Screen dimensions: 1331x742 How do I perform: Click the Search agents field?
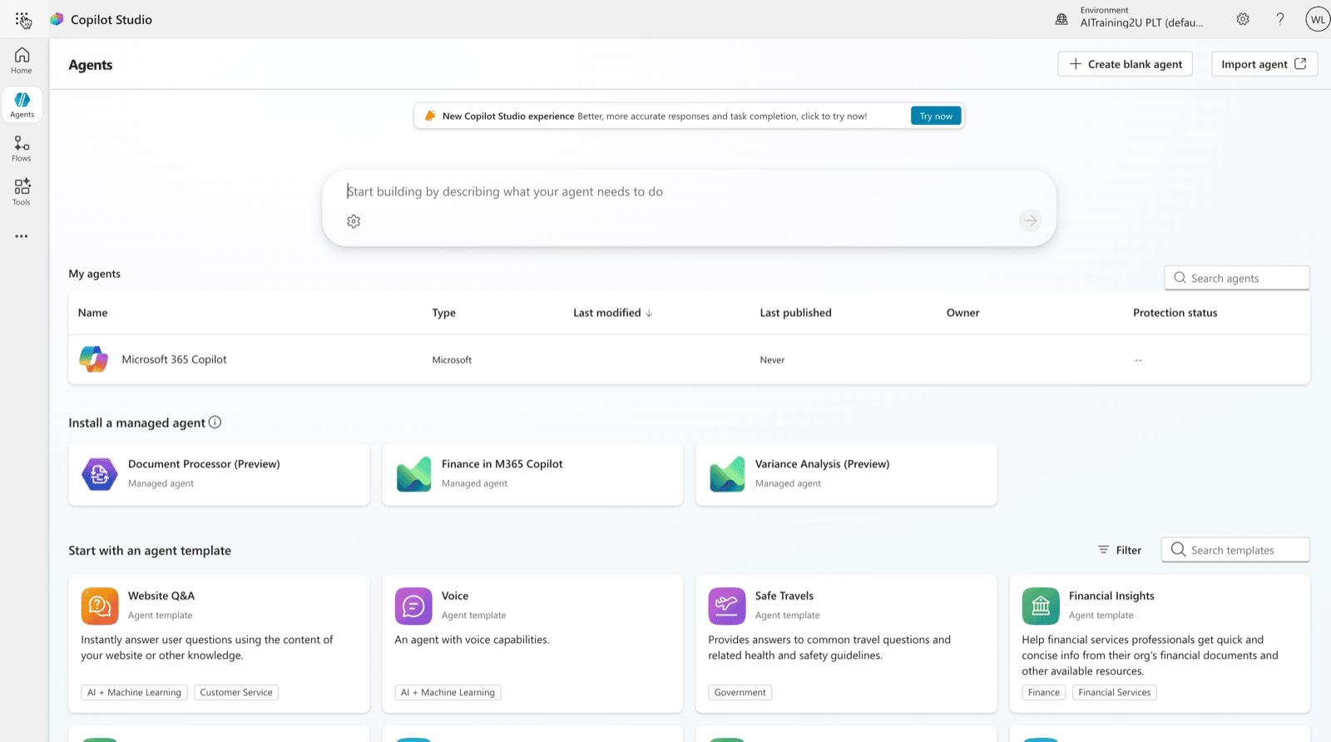pos(1237,278)
